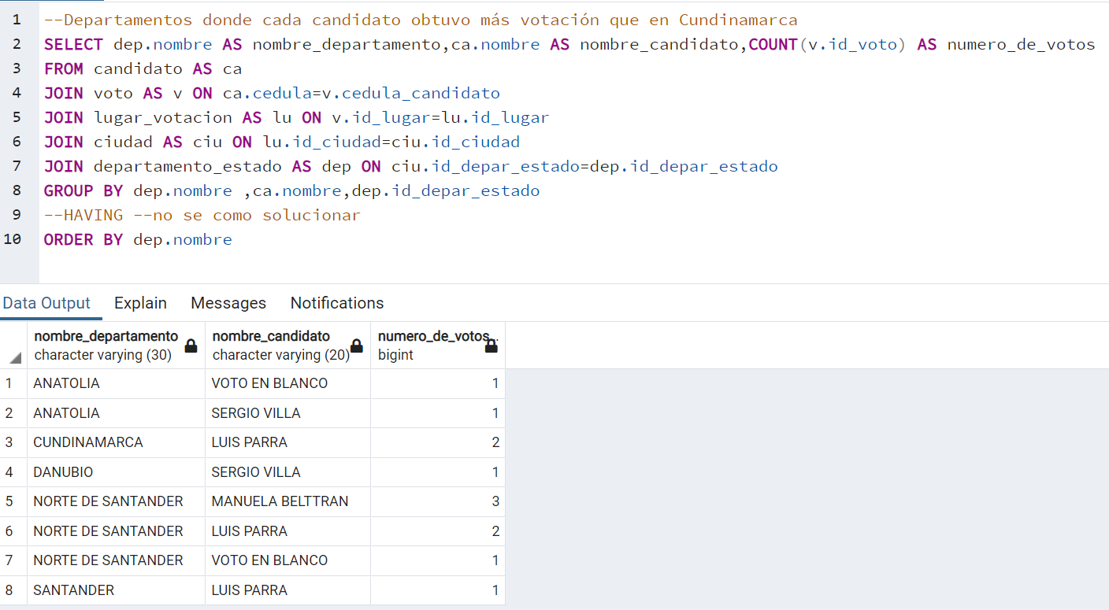Open the Explain tab
The image size is (1109, 610).
pyautogui.click(x=140, y=303)
